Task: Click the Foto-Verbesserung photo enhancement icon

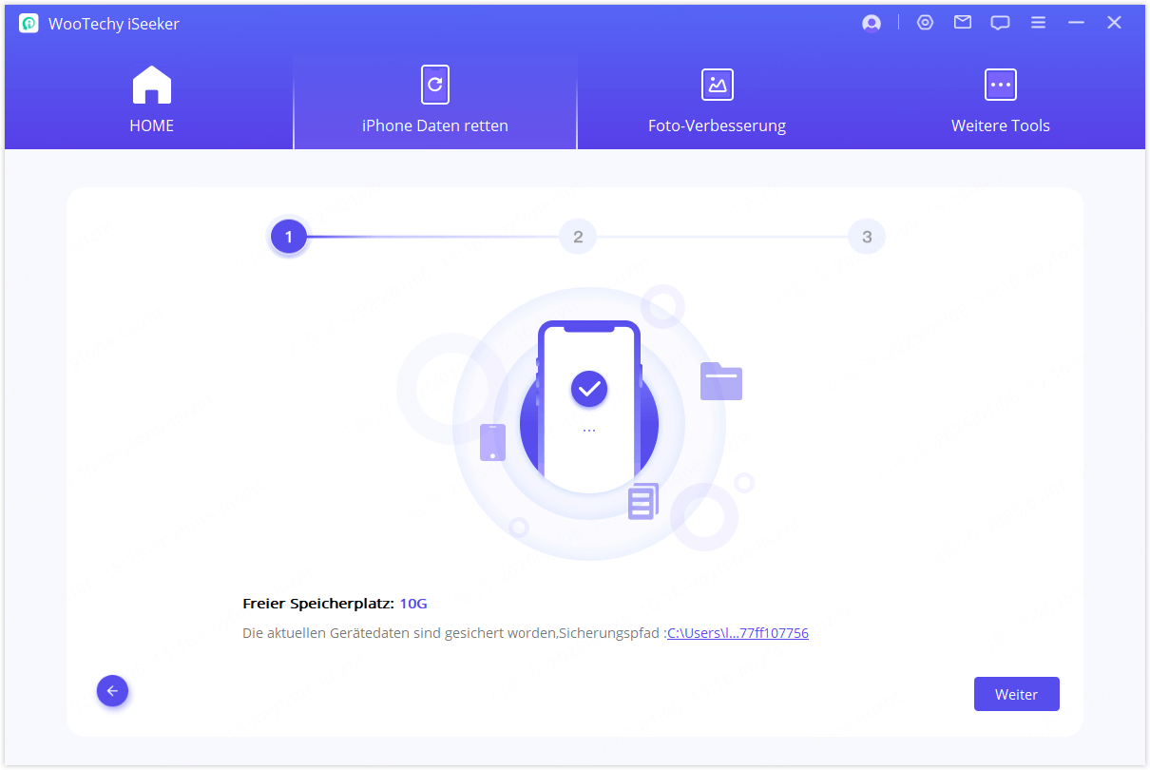Action: click(x=718, y=84)
